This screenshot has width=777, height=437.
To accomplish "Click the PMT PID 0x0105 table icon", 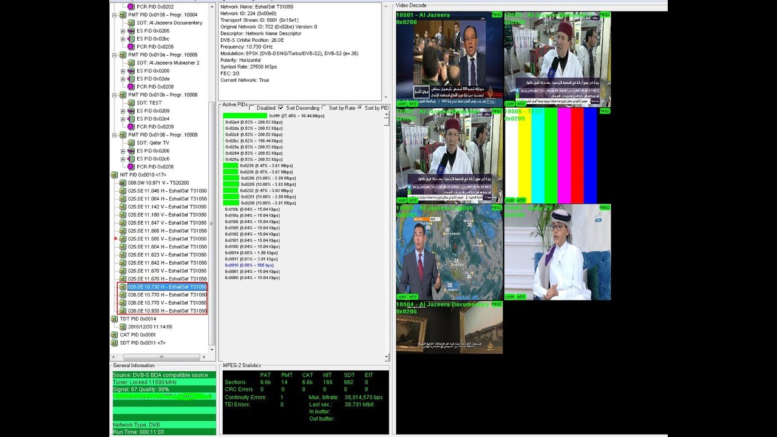I will point(123,15).
